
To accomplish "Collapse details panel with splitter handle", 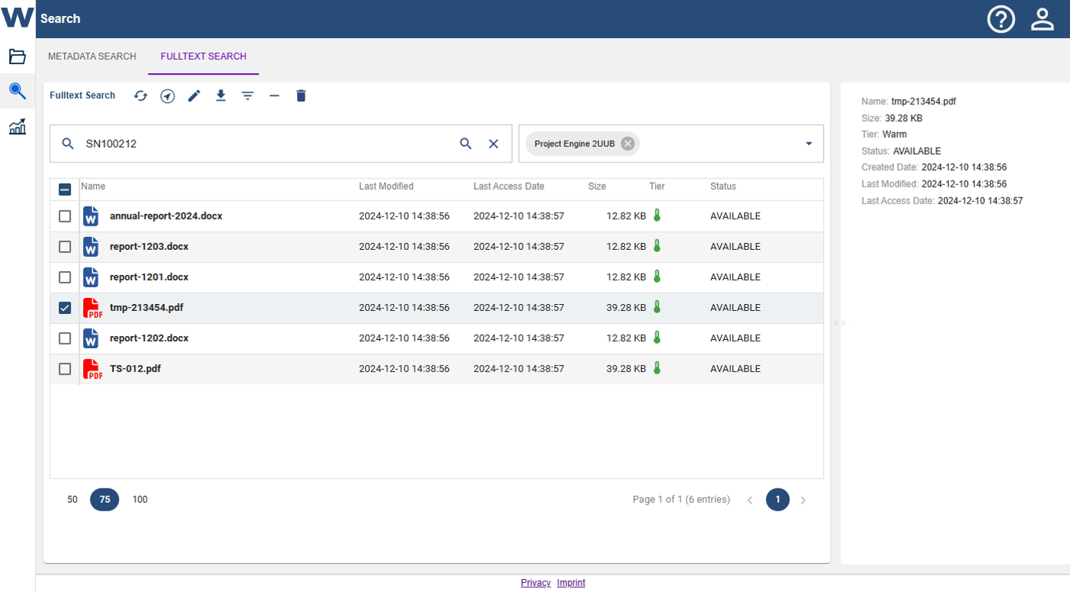I will coord(839,323).
